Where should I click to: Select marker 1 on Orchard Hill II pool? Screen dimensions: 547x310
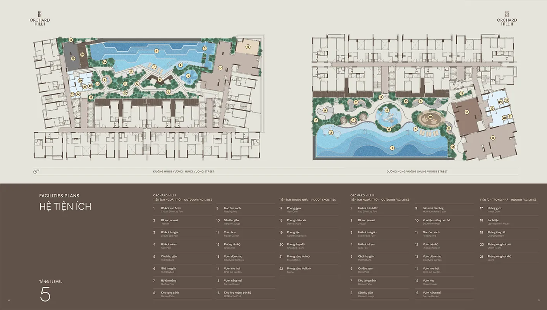[392, 148]
